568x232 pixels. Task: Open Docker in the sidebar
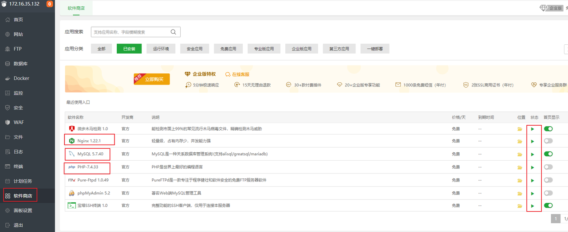click(x=21, y=78)
